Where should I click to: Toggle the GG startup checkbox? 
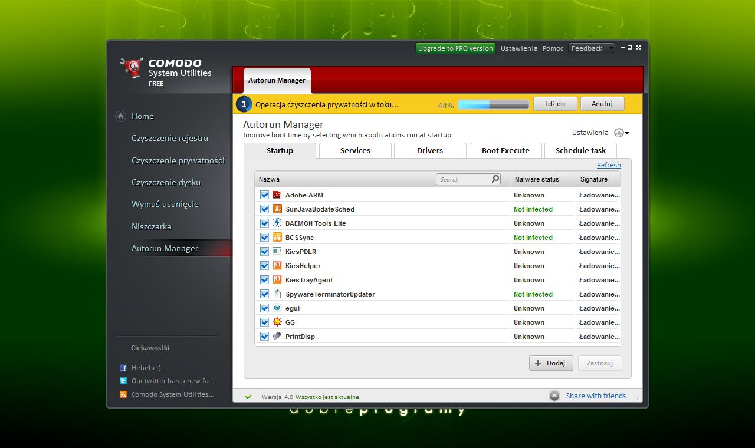(x=264, y=322)
